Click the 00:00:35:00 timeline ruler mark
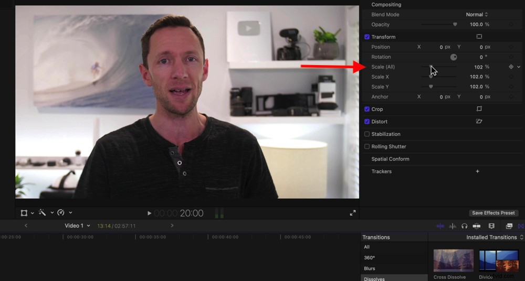This screenshot has width=525, height=281. click(152, 237)
